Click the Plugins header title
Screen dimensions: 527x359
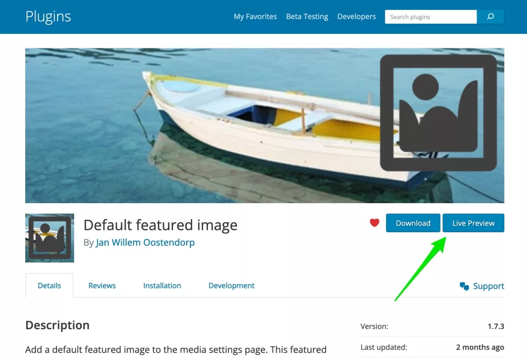click(x=48, y=17)
